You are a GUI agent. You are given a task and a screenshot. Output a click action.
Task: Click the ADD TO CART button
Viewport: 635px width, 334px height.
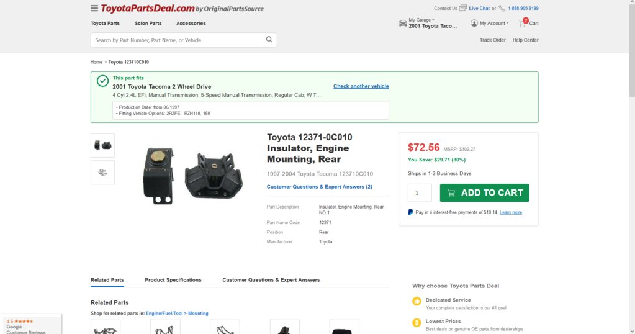tap(484, 192)
